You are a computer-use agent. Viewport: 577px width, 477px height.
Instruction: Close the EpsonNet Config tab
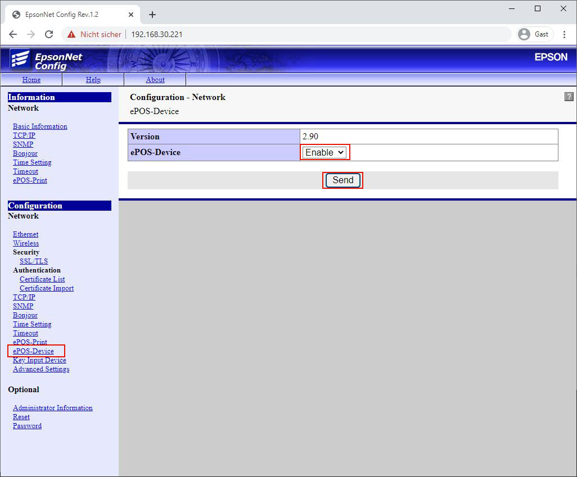point(131,15)
